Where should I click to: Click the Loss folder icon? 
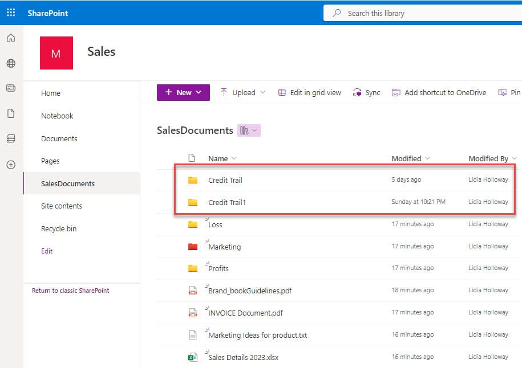[x=193, y=224]
